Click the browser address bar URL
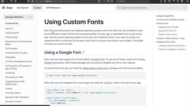Screen dimensions: 190x106 pyautogui.click(x=55, y=1)
